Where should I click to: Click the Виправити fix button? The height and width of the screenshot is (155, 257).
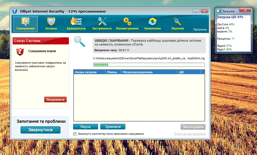[x=55, y=99]
